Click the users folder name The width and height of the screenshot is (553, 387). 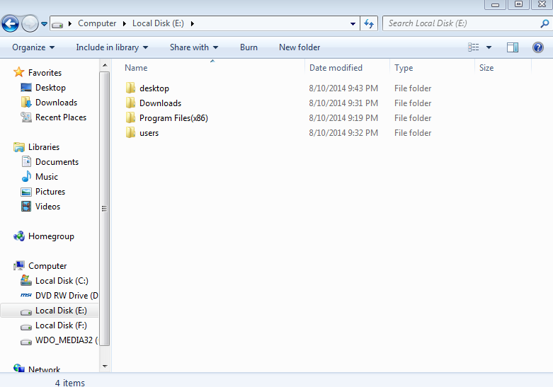[x=149, y=133]
